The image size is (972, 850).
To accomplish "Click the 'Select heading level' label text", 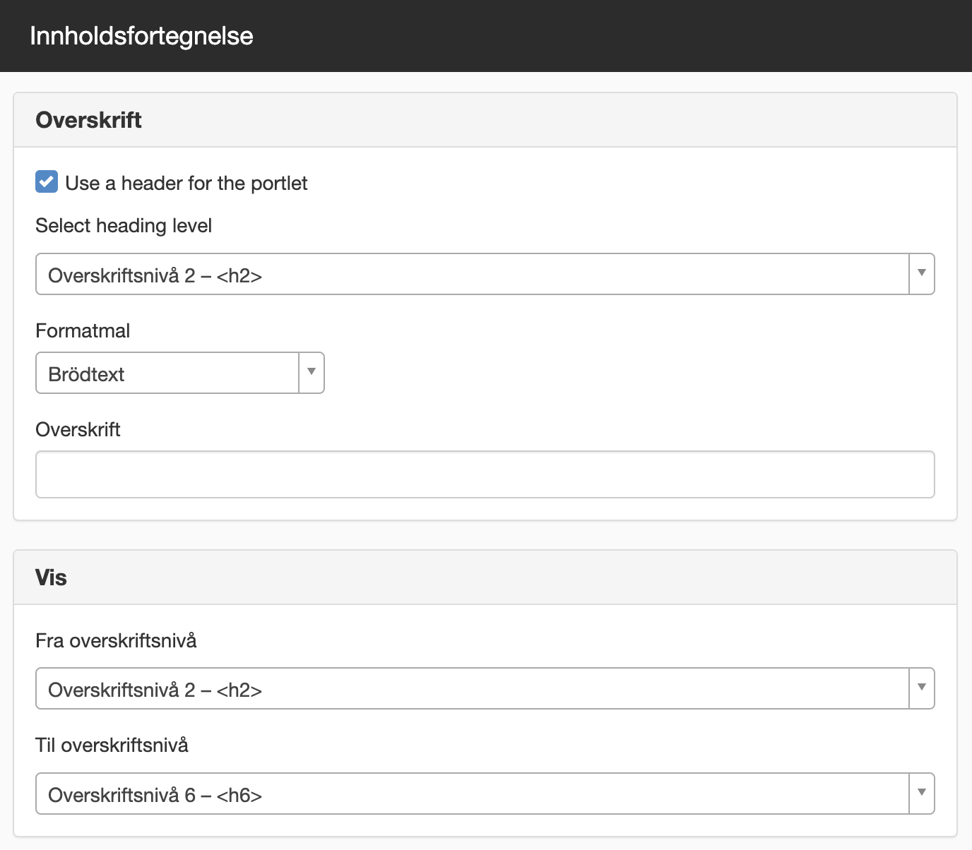I will coord(124,226).
